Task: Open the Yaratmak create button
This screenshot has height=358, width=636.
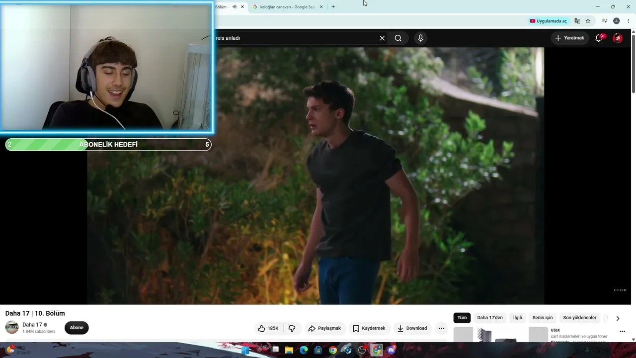Action: pyautogui.click(x=569, y=38)
